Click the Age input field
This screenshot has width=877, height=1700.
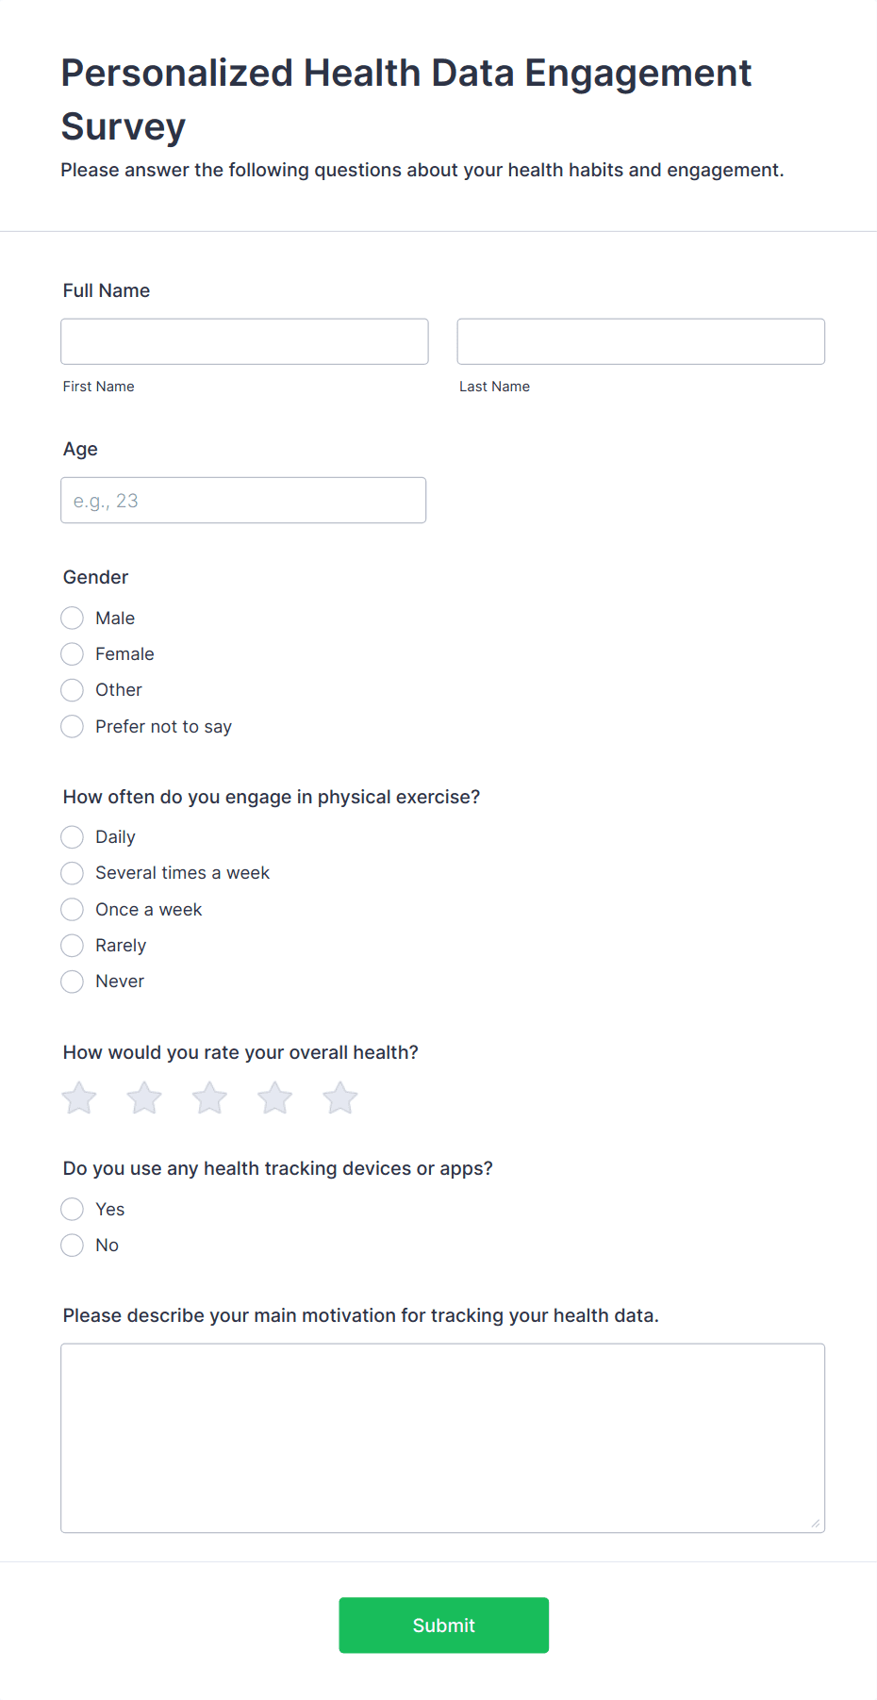point(243,501)
